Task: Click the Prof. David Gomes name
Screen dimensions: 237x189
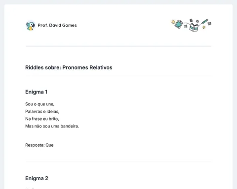Action: (x=57, y=25)
